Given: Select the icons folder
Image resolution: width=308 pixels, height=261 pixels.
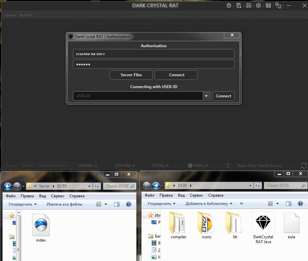Looking at the screenshot, I should point(207,226).
